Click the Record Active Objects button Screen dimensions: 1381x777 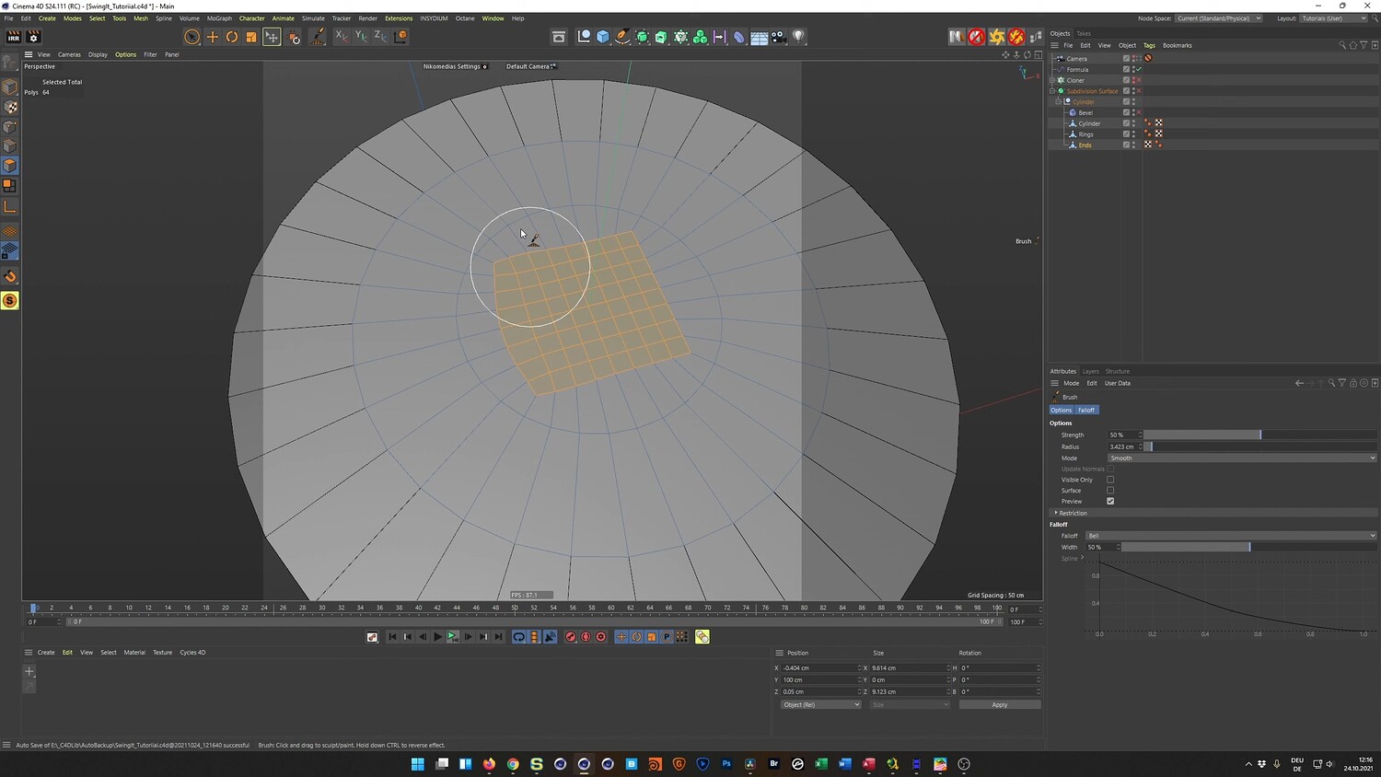570,637
